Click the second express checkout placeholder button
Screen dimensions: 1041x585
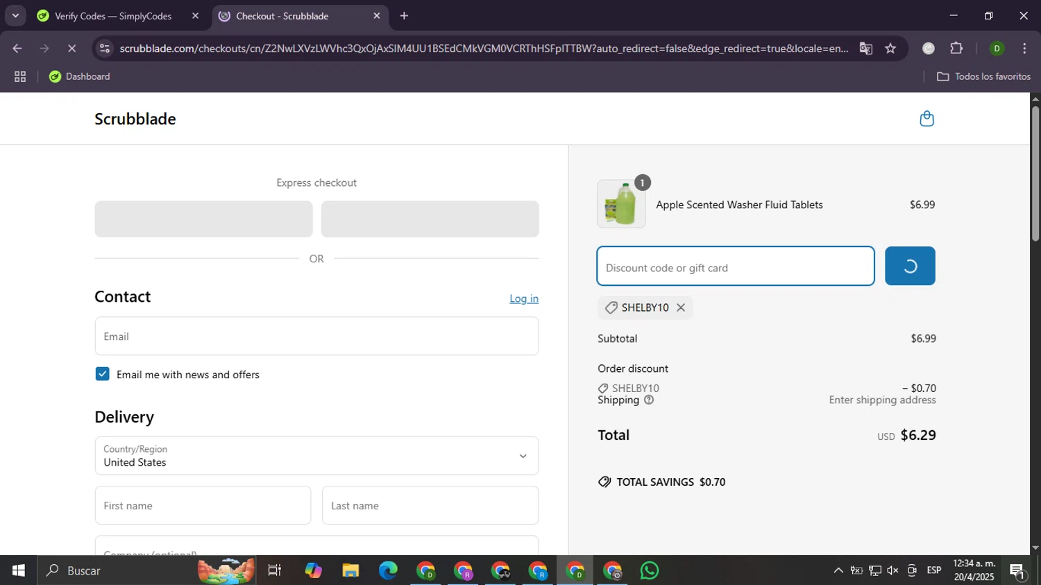[x=430, y=219]
